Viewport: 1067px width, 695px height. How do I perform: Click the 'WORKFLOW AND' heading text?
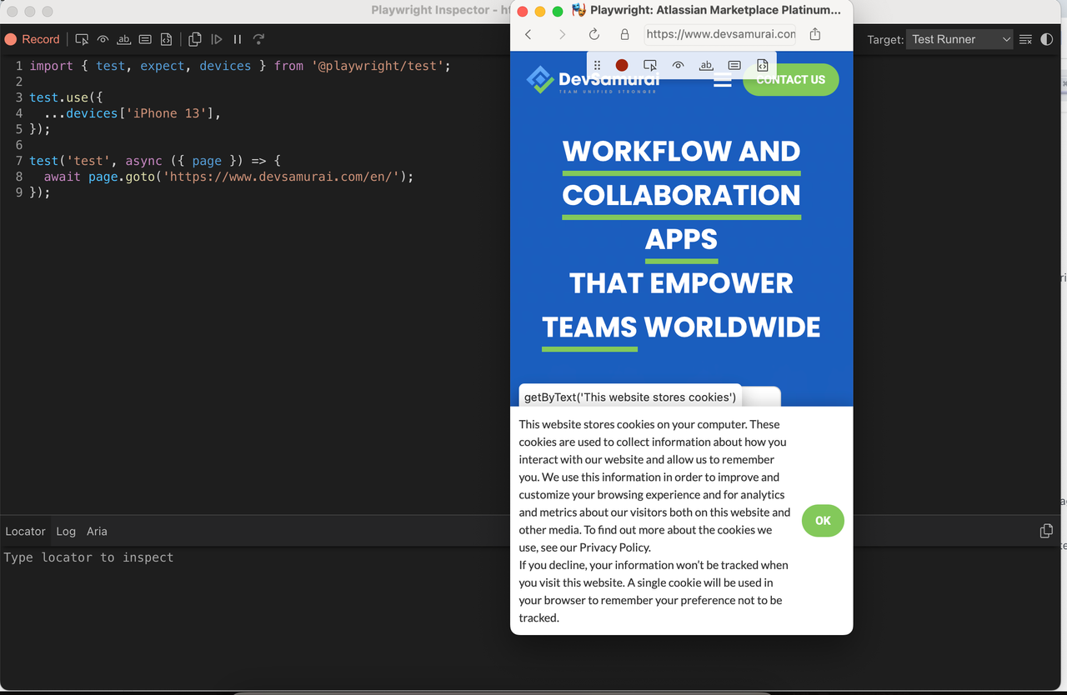681,152
